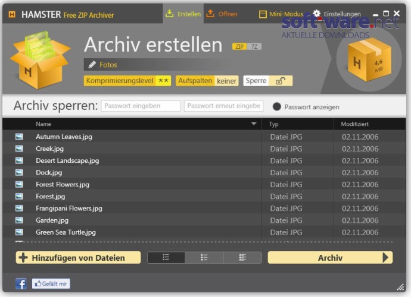The image size is (411, 297).
Task: Select Forest Flowers.jpg file name
Action: pos(63,185)
